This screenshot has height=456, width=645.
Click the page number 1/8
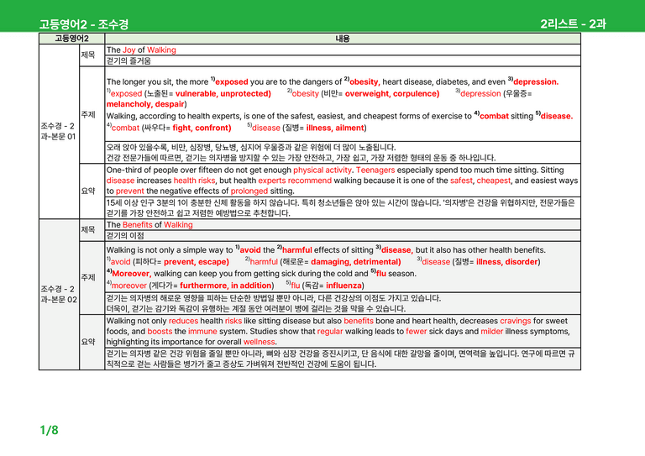49,430
